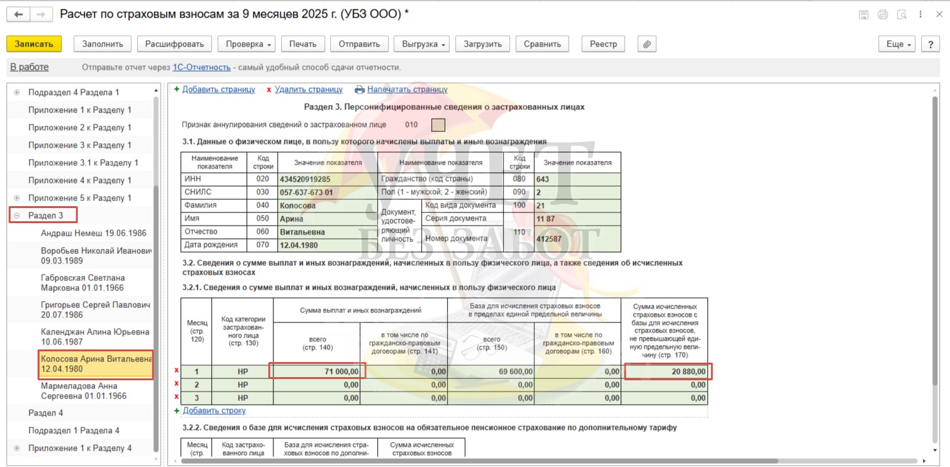Delete row of month 2 with red x

176,384
